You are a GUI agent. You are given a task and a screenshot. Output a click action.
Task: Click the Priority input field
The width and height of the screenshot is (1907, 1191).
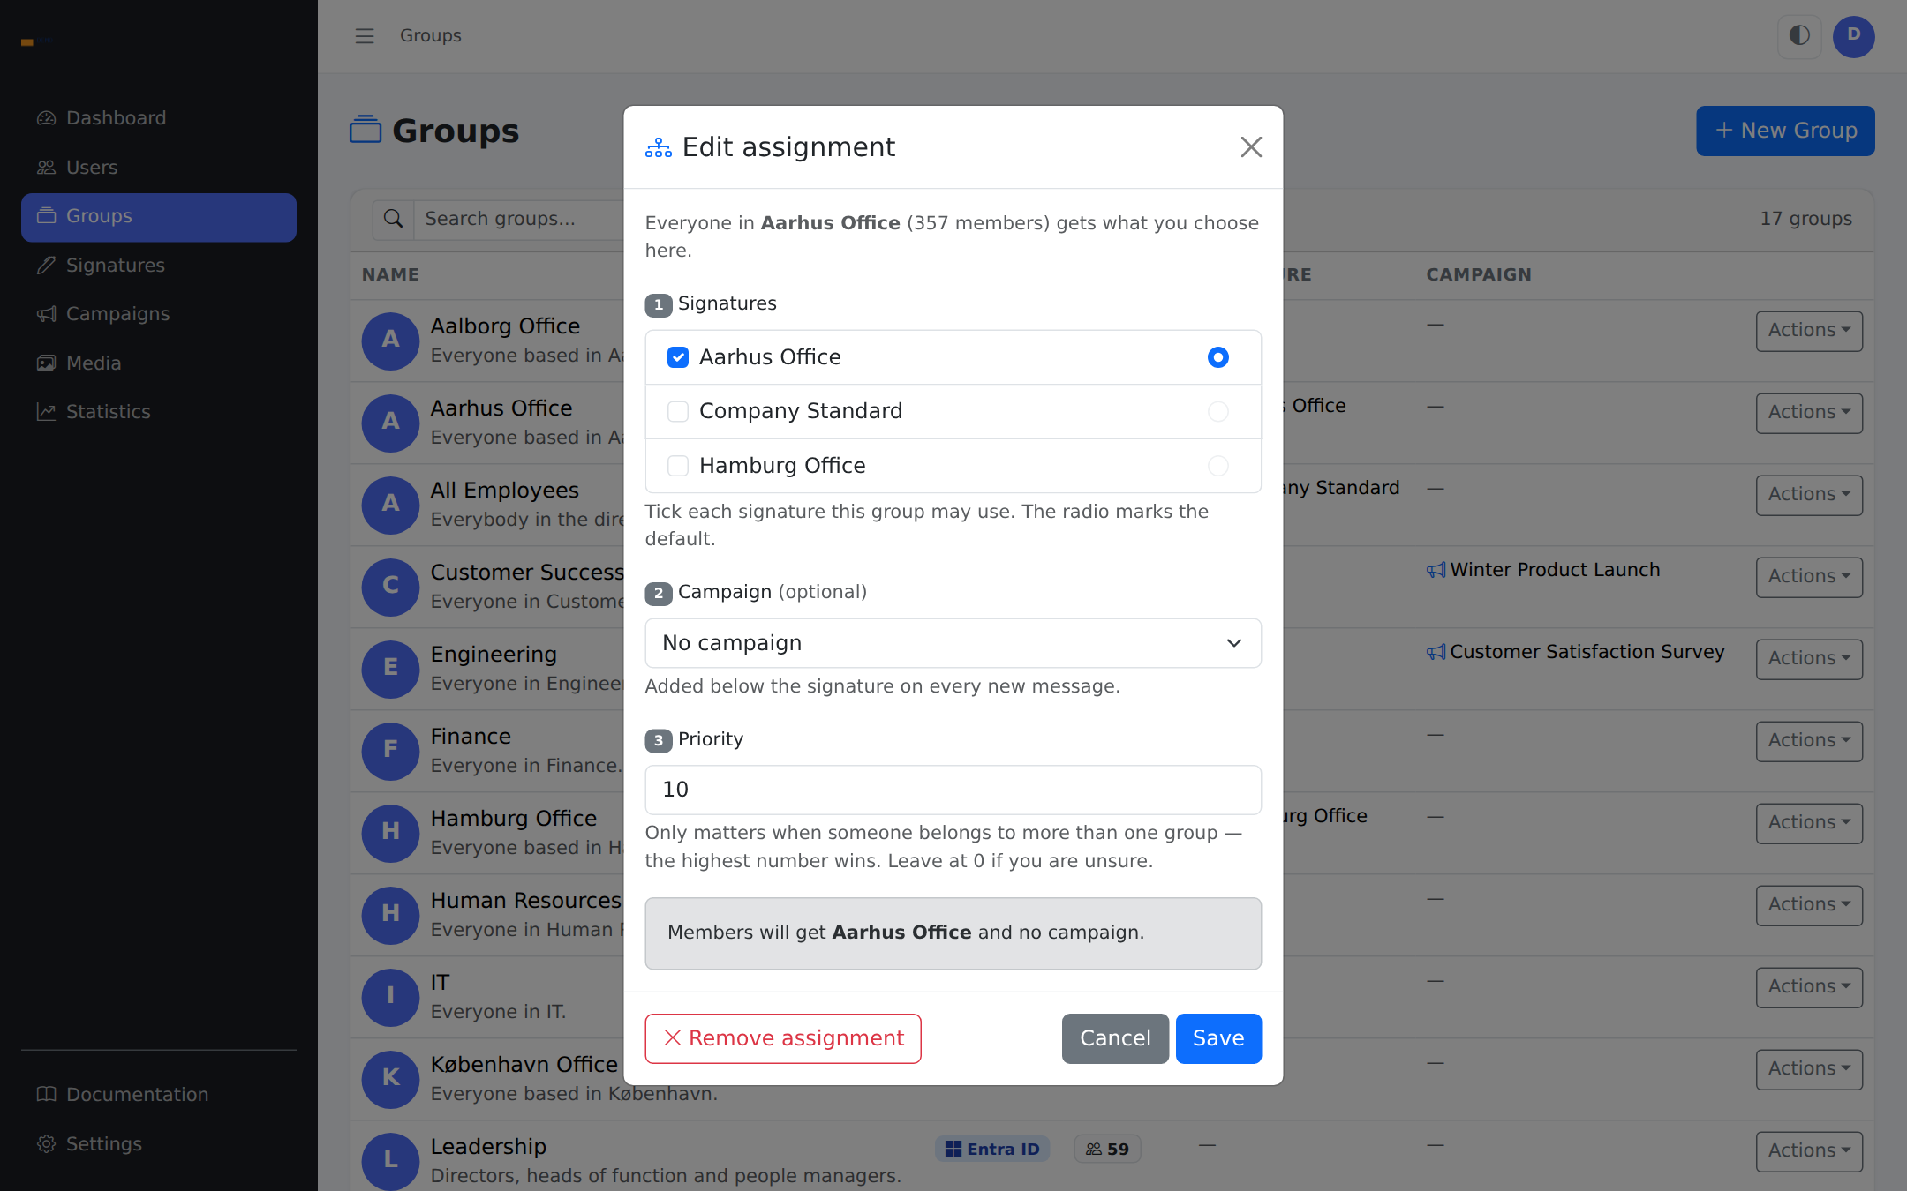pyautogui.click(x=953, y=790)
